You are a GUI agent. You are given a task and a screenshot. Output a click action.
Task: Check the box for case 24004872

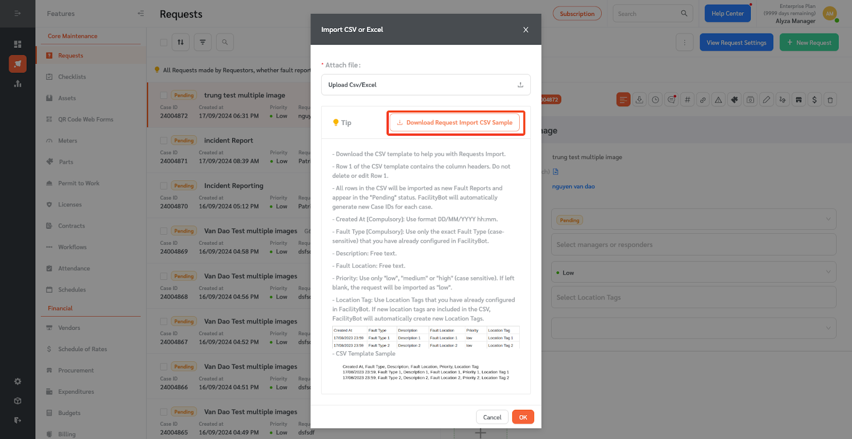163,95
